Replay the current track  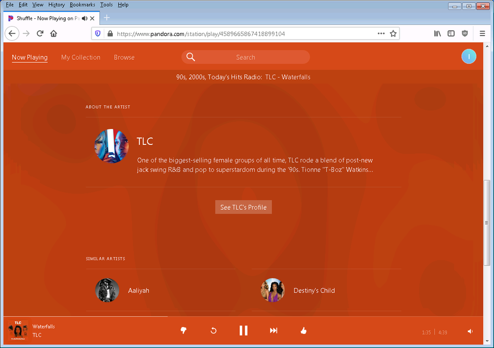pyautogui.click(x=214, y=331)
